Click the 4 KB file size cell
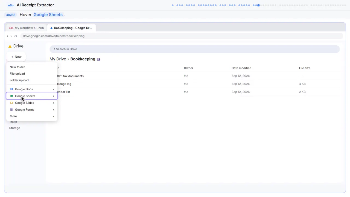Screen dimensions: 350x197 pos(302,84)
